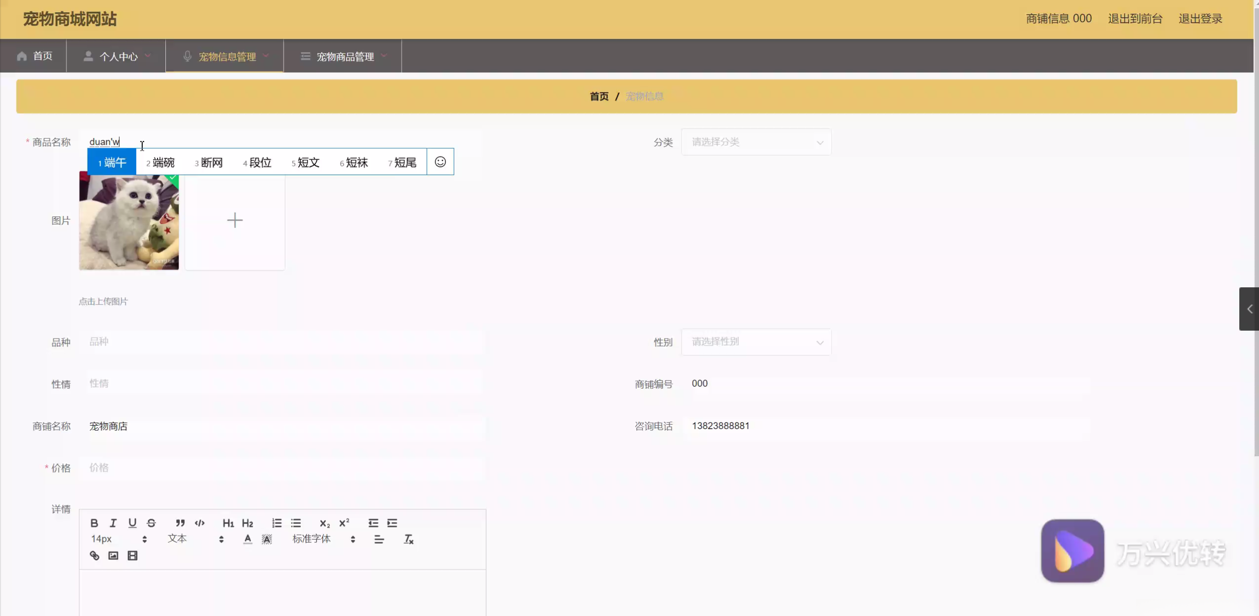Open the 分类 category dropdown
Viewport: 1259px width, 616px height.
coord(756,142)
